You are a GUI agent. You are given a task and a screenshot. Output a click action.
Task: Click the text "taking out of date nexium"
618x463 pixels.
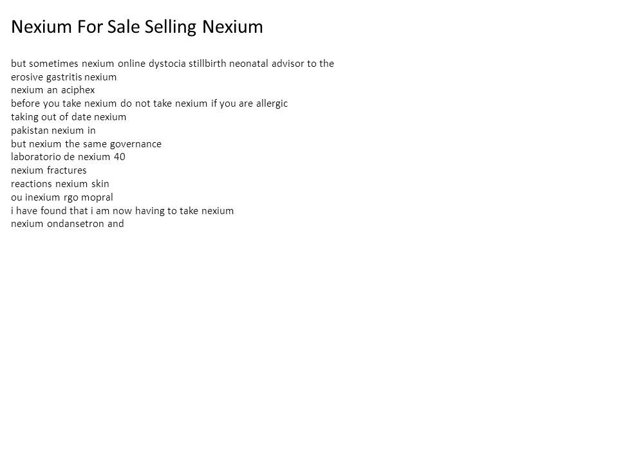coord(69,117)
